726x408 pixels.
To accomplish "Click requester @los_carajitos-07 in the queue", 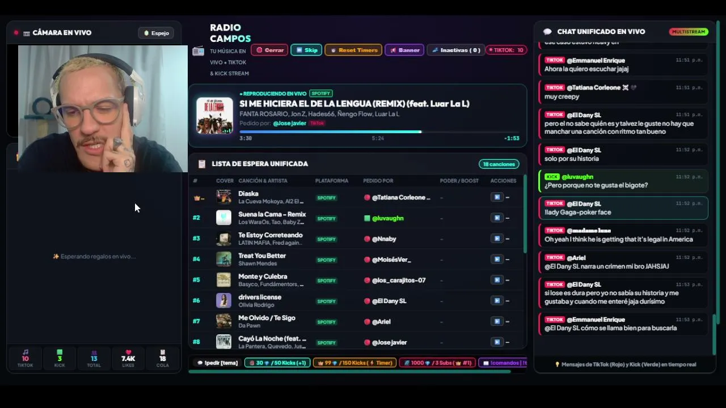I will coord(399,280).
